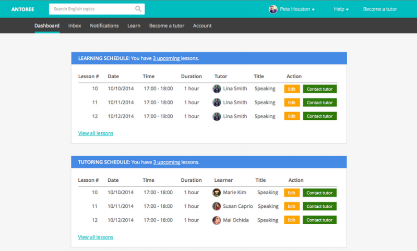Open the Notifications tab
The image size is (417, 251).
click(104, 26)
